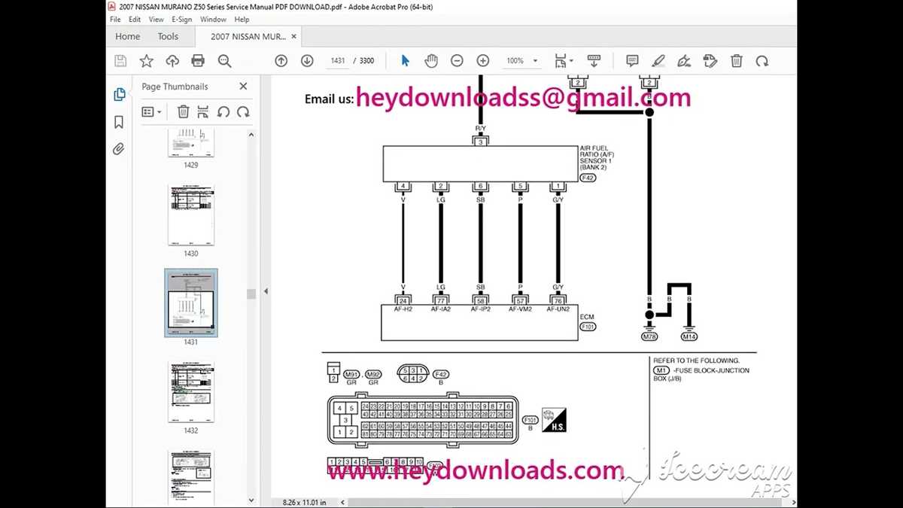The image size is (903, 508).
Task: Zoom out with the minus icon
Action: pyautogui.click(x=457, y=61)
